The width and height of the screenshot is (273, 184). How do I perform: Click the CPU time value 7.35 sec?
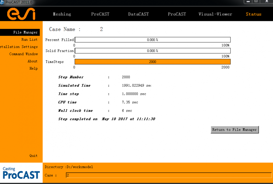130,102
